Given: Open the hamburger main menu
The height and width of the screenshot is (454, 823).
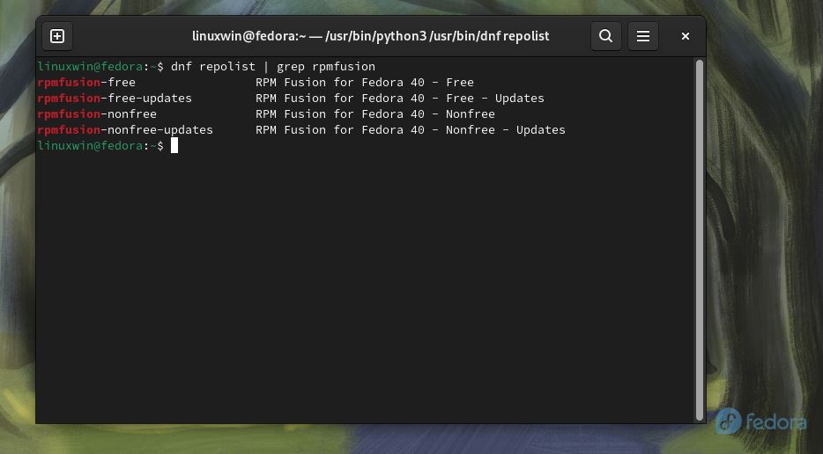Looking at the screenshot, I should 643,36.
